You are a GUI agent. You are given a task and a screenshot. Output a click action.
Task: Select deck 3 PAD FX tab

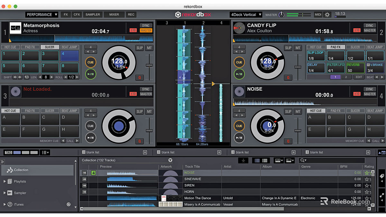click(30, 111)
